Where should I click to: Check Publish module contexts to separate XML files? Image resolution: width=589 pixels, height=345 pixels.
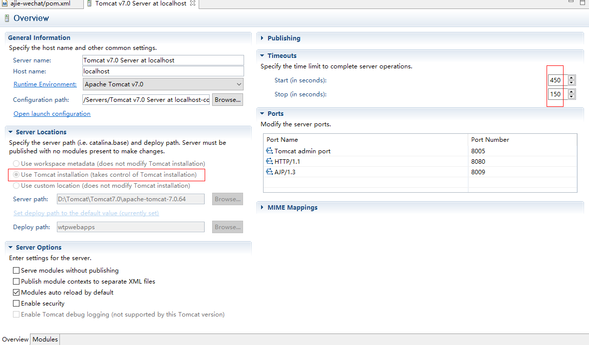[x=16, y=281]
